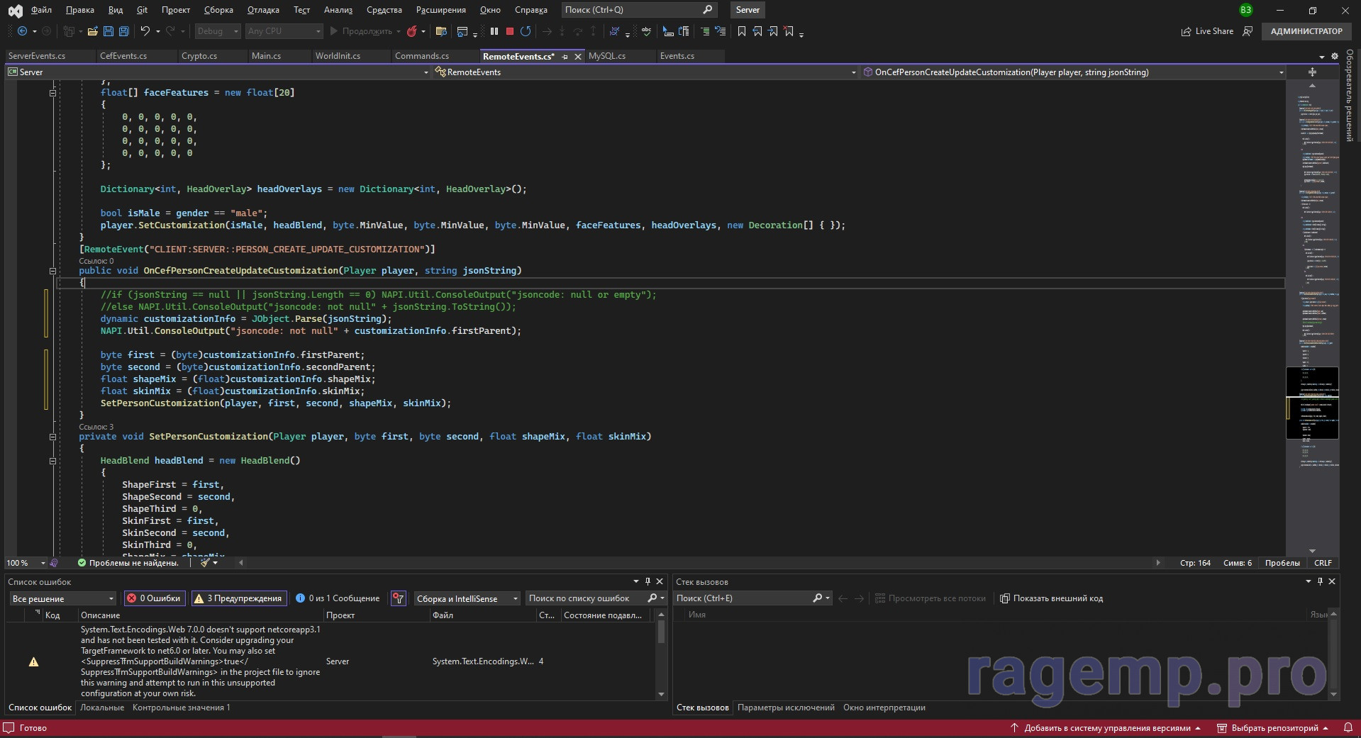Clear all bookmarks with the crossed bookmark icon
Image resolution: width=1361 pixels, height=738 pixels.
click(789, 31)
